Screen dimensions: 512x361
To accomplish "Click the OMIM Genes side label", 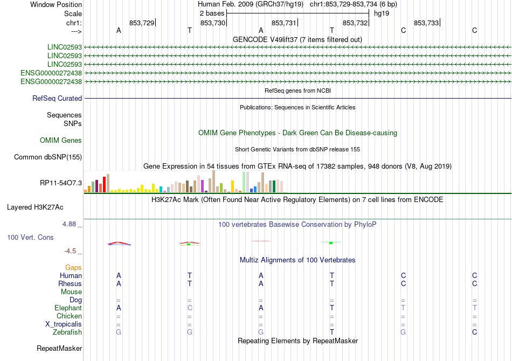I will pos(61,140).
